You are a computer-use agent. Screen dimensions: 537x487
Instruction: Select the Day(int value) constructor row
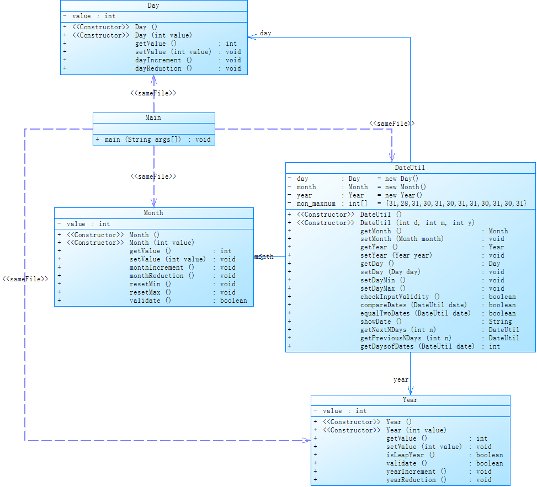point(127,35)
